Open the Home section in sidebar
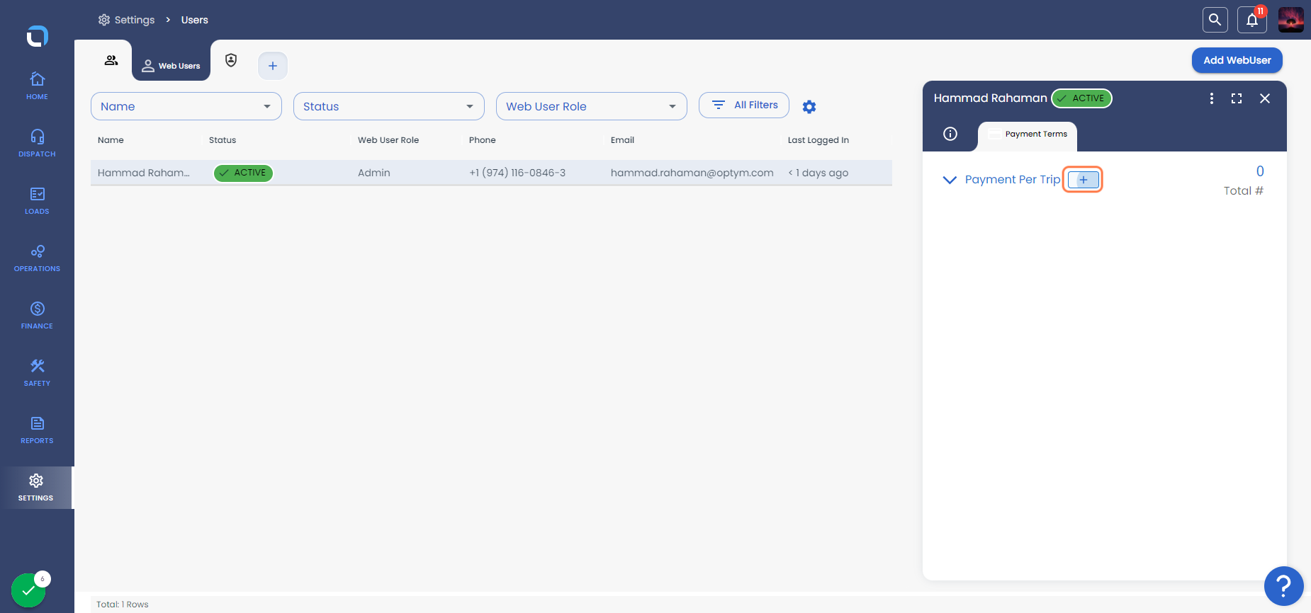 [x=37, y=86]
